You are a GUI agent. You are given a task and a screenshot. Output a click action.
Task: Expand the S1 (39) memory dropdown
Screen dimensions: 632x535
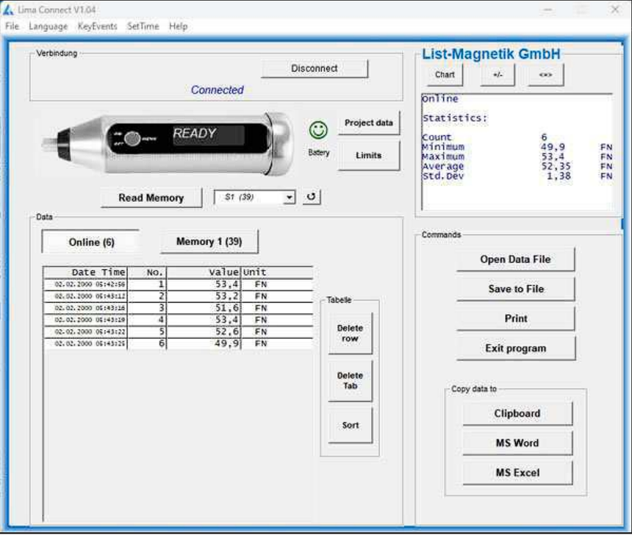[290, 198]
